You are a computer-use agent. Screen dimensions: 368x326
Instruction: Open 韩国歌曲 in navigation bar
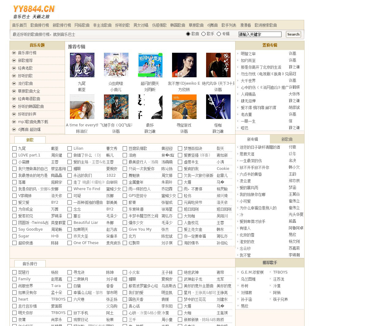[178, 25]
